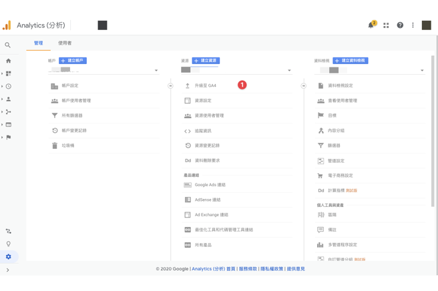Select the 管理 tab

tap(39, 43)
